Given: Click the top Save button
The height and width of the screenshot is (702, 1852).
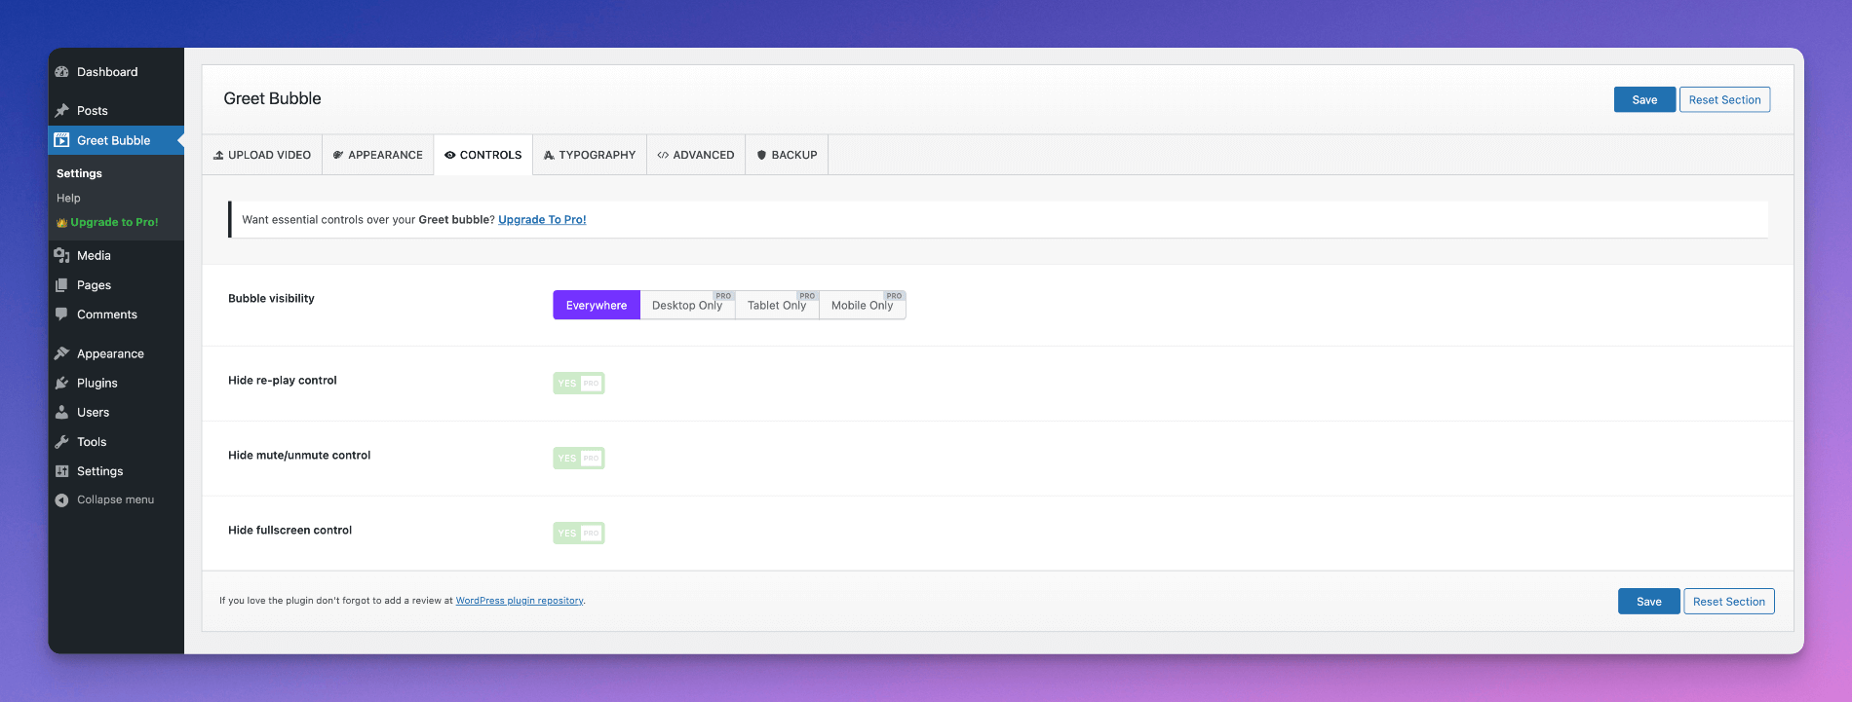Looking at the screenshot, I should (1644, 99).
